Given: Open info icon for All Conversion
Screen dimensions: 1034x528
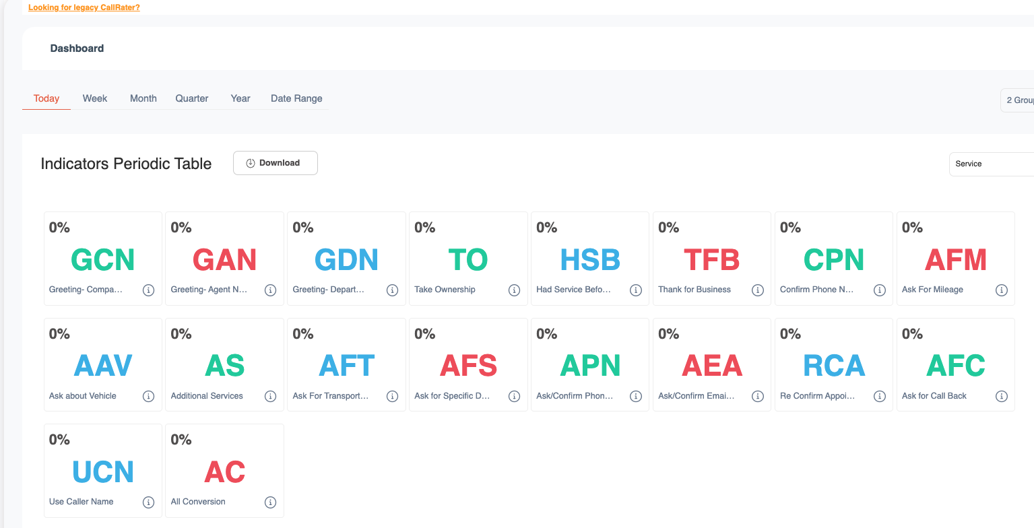Looking at the screenshot, I should tap(270, 502).
